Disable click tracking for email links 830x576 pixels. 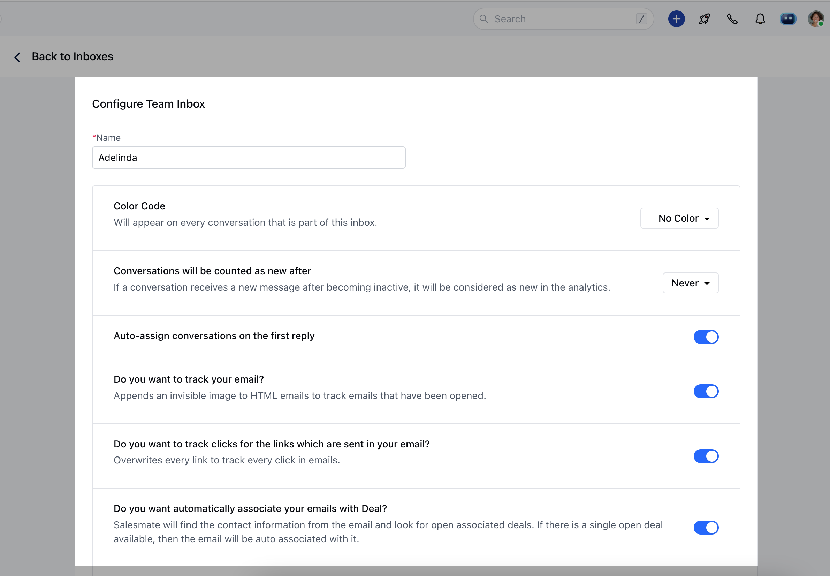(706, 456)
